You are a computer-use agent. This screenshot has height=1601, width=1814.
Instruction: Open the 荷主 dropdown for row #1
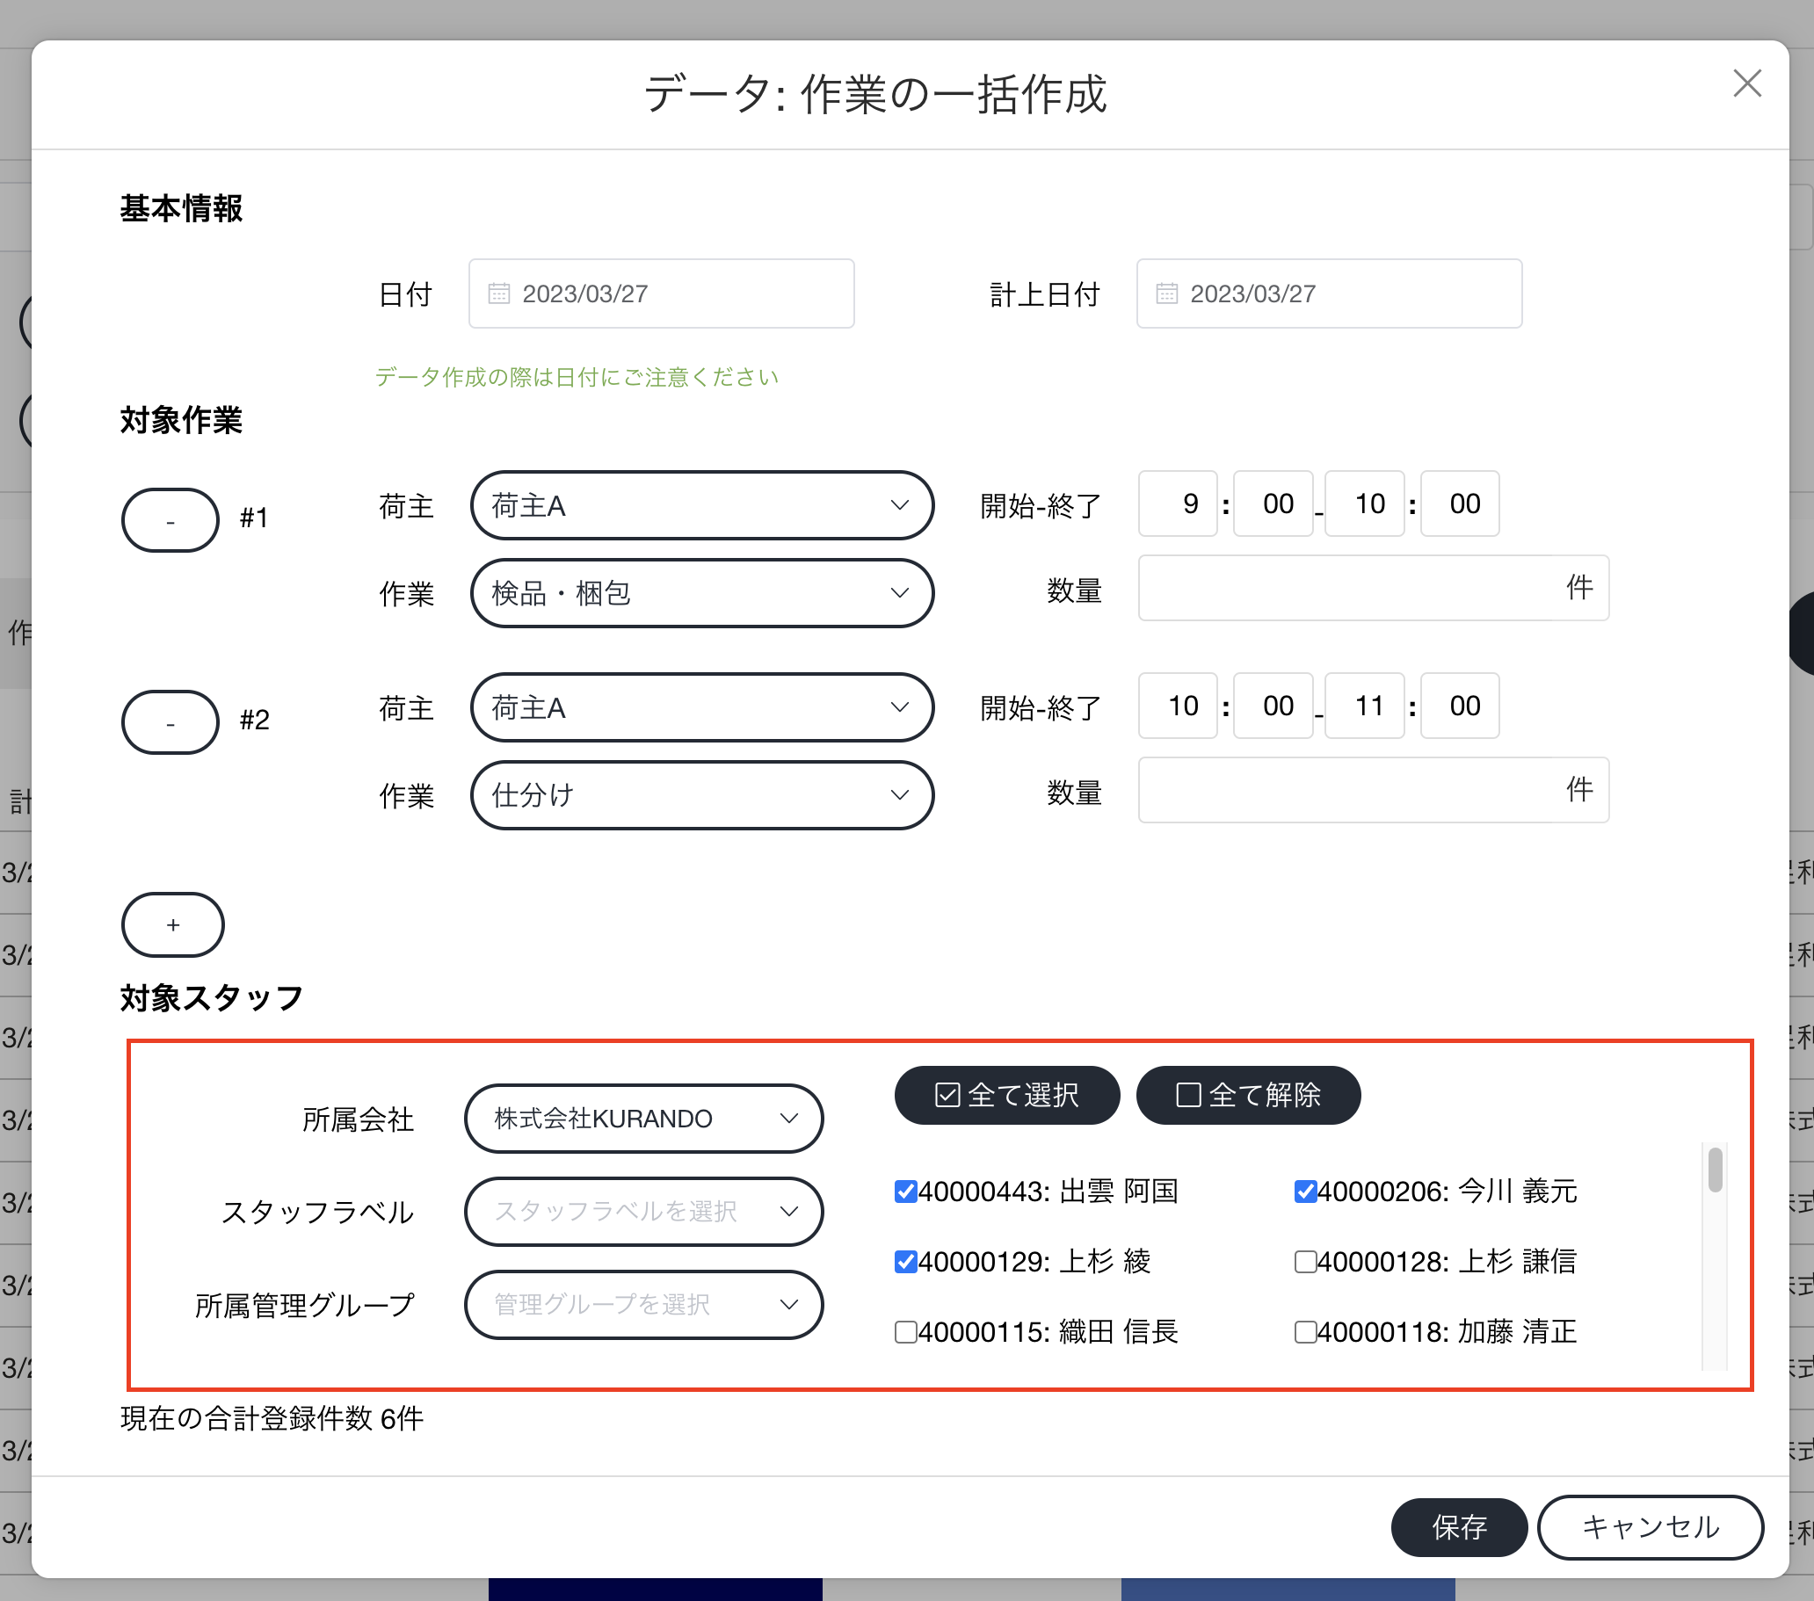coord(702,505)
